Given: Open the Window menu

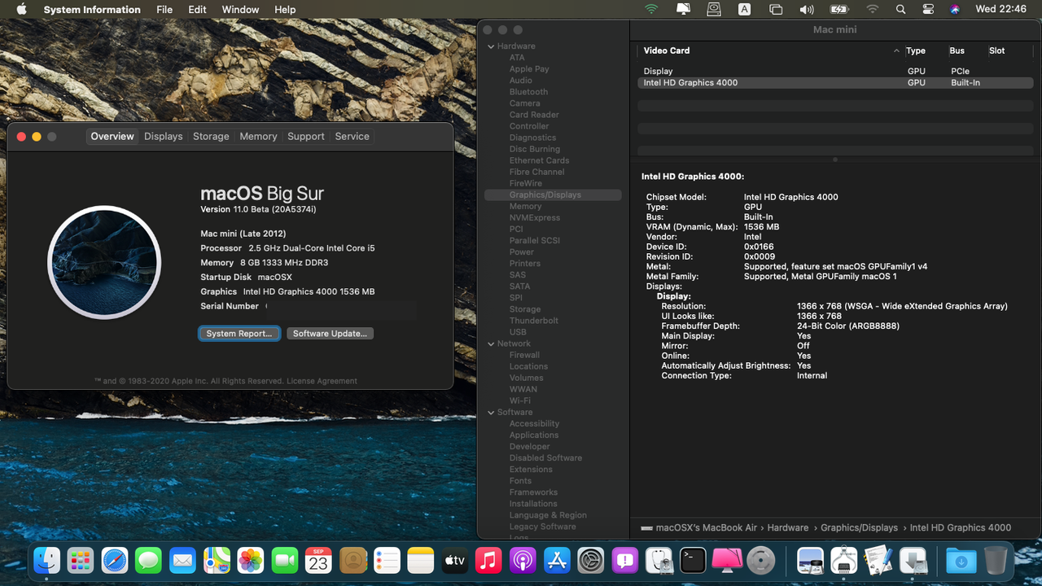Looking at the screenshot, I should pos(240,10).
